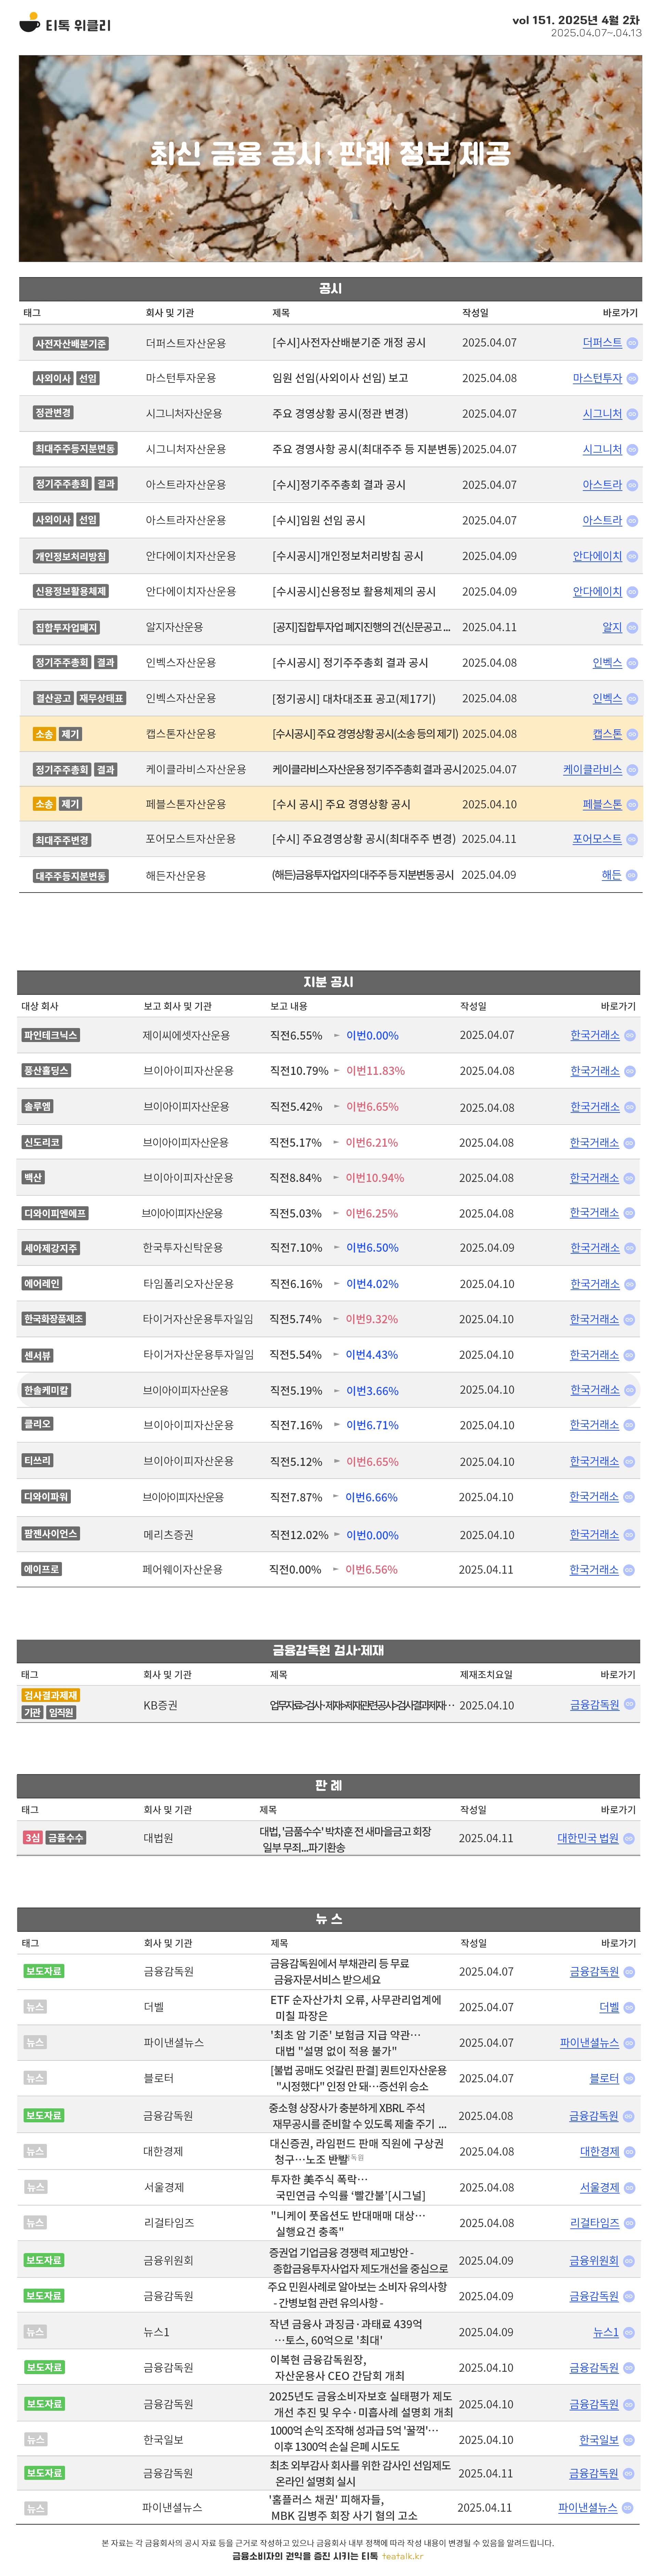Click the link icon beside 더퍼스트
657x2576 pixels.
(x=632, y=343)
